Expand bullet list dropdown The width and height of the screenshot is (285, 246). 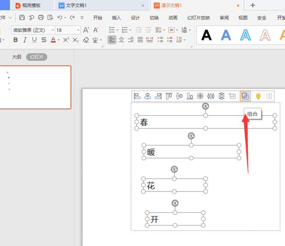(x=117, y=30)
